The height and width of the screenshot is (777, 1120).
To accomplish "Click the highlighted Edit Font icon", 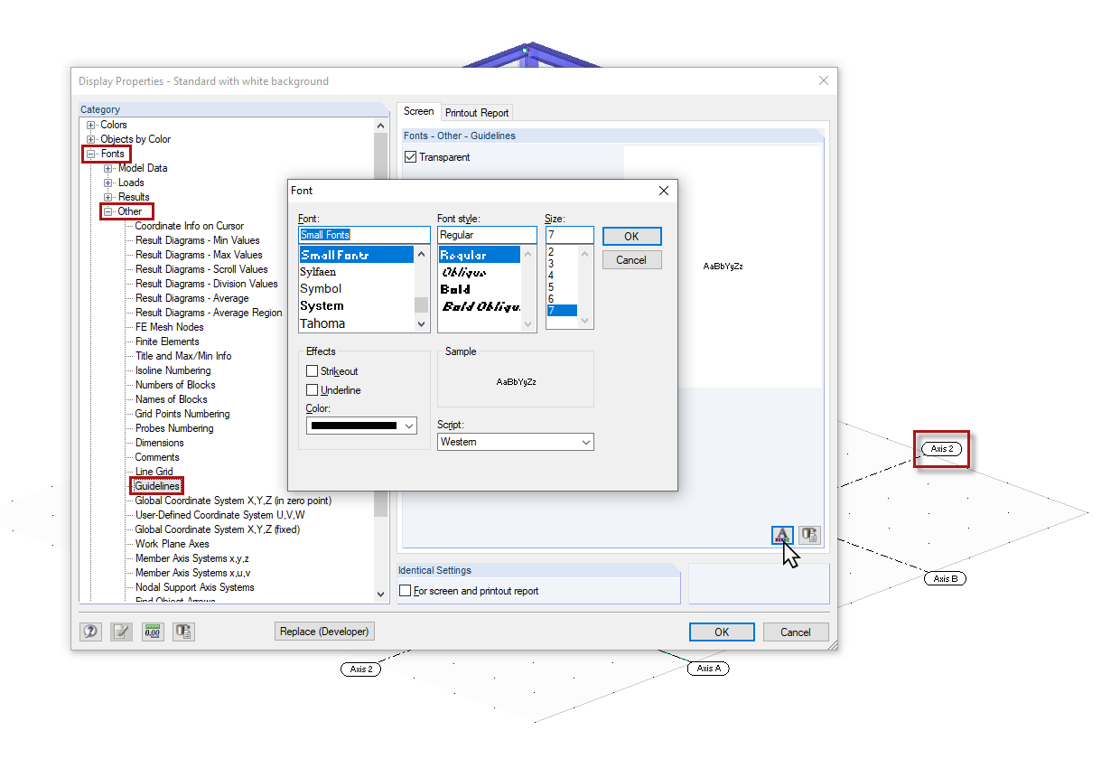I will click(x=781, y=535).
